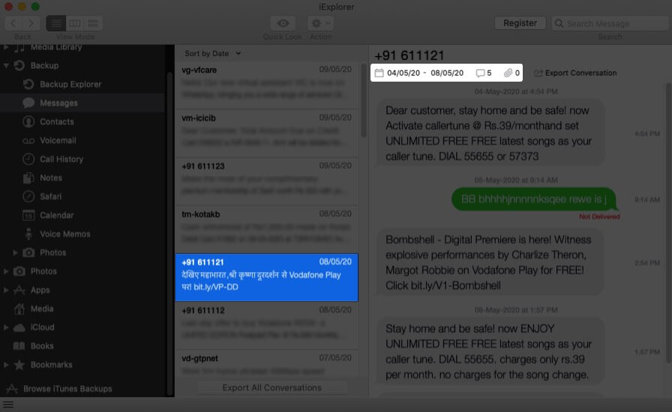Click the Messages speech bubble icon
This screenshot has height=412, width=672.
28,103
